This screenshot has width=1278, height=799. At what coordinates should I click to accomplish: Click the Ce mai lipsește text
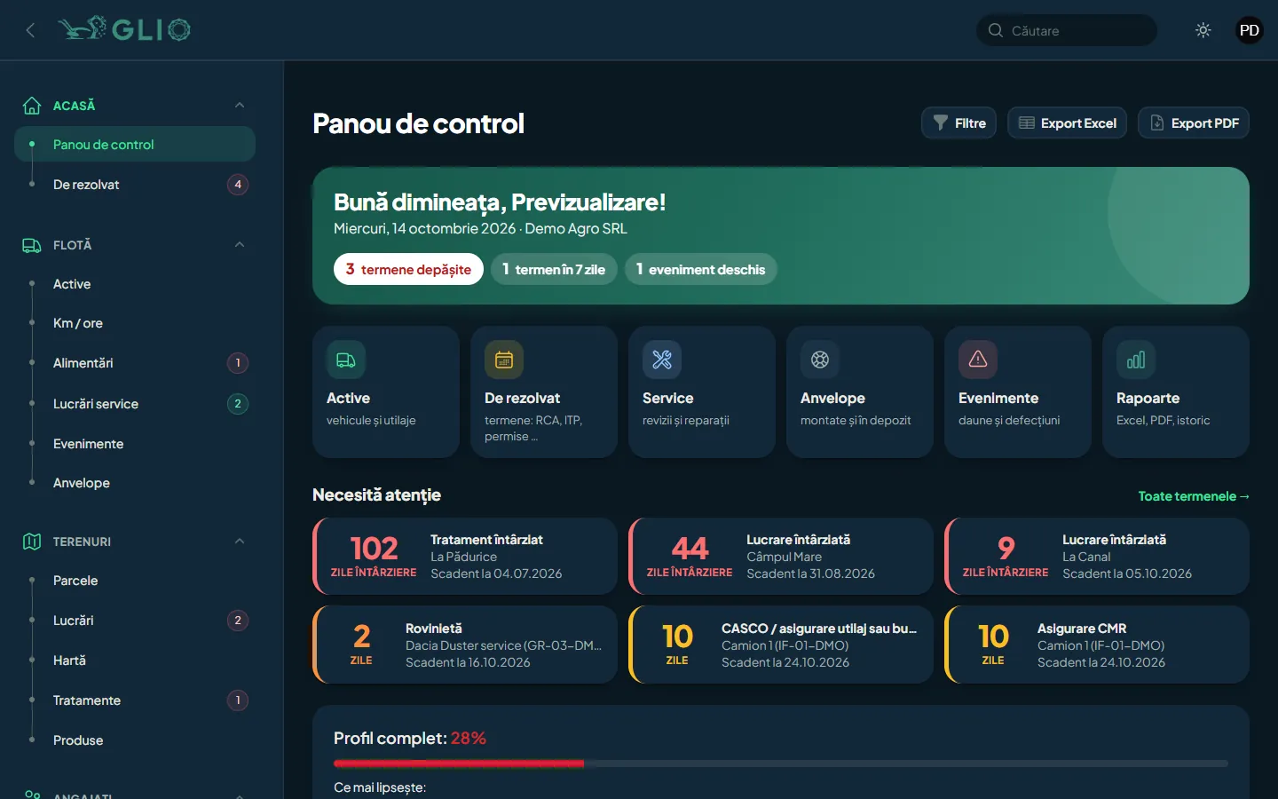[x=380, y=787]
